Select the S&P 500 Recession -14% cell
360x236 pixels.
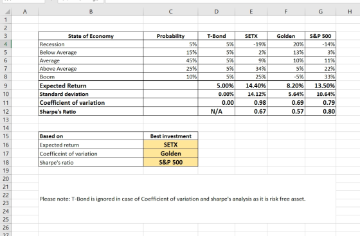(321, 44)
